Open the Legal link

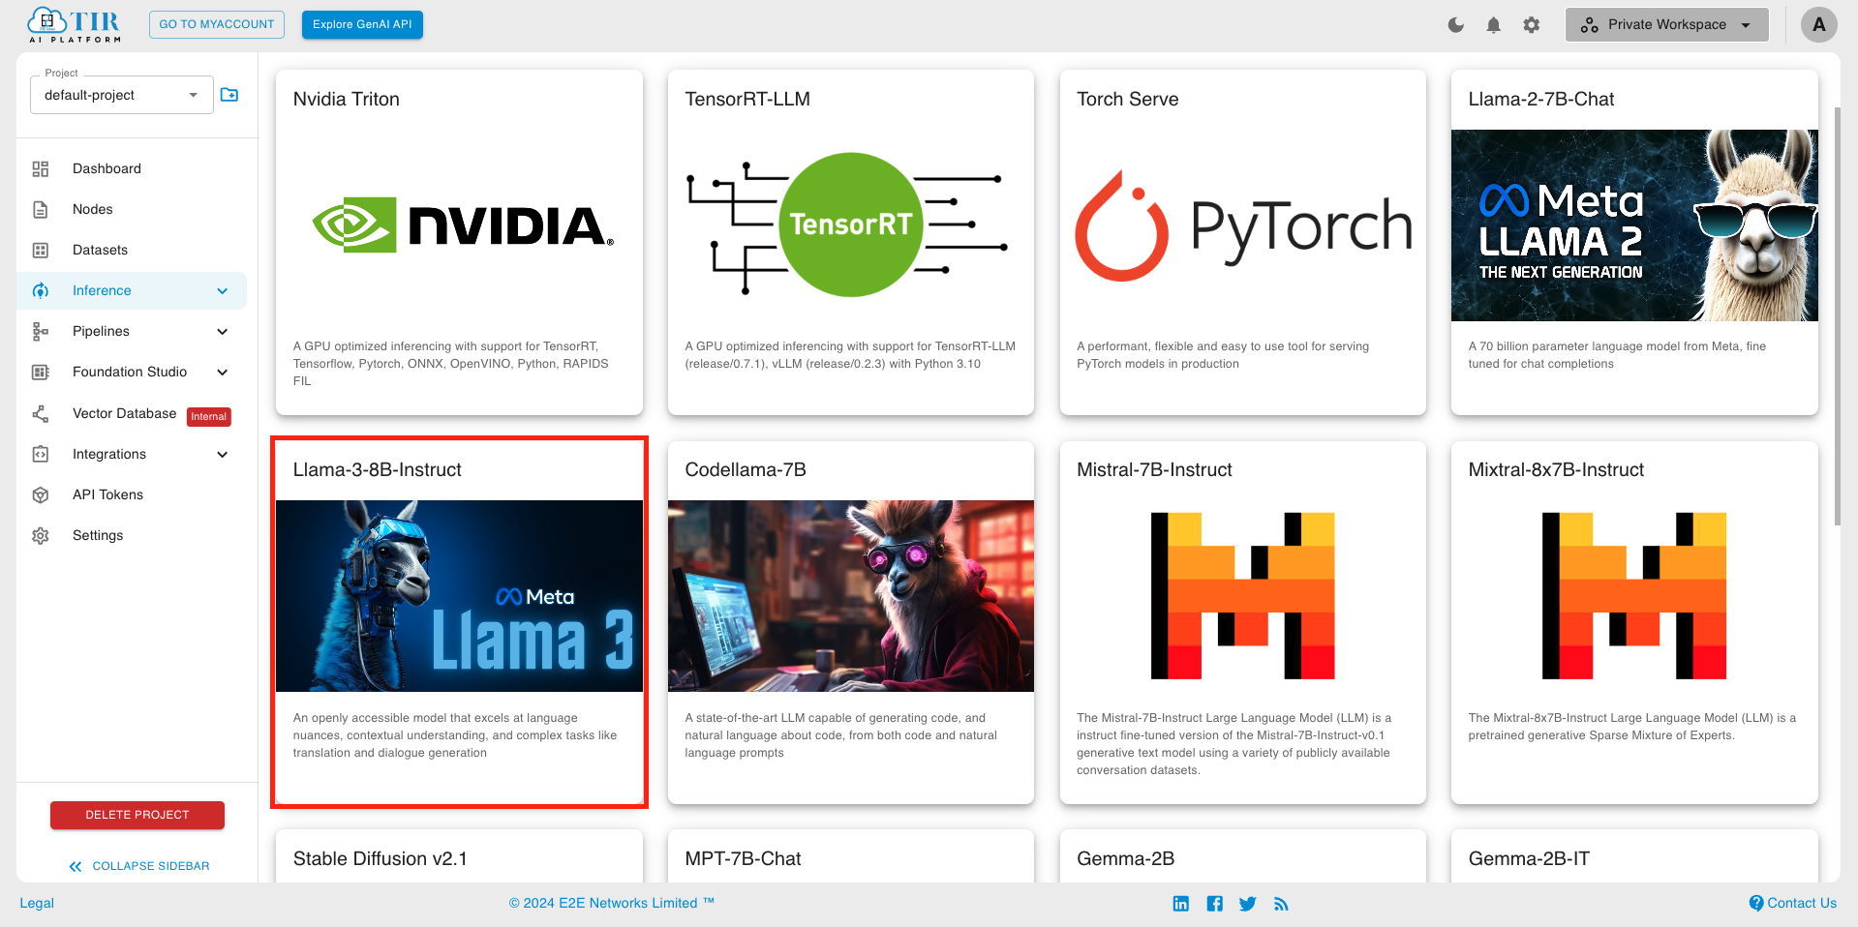pos(37,903)
